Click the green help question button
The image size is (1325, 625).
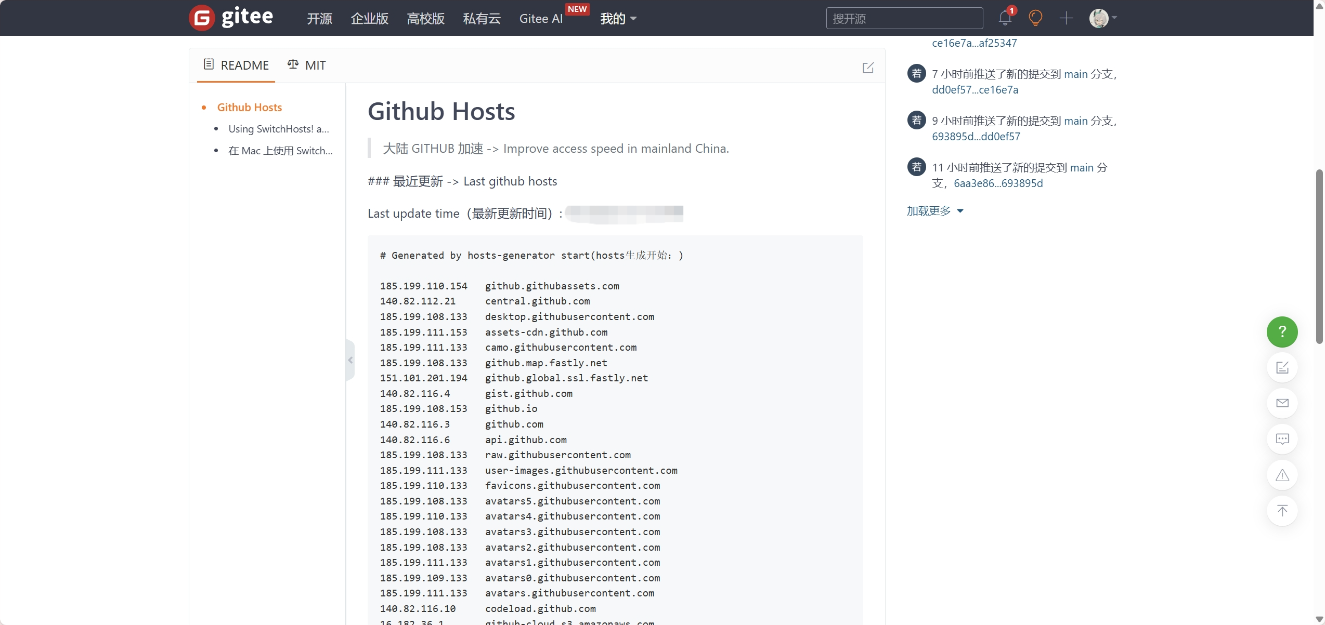pos(1282,332)
